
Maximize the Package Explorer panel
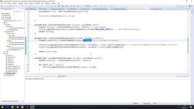(x=22, y=9)
